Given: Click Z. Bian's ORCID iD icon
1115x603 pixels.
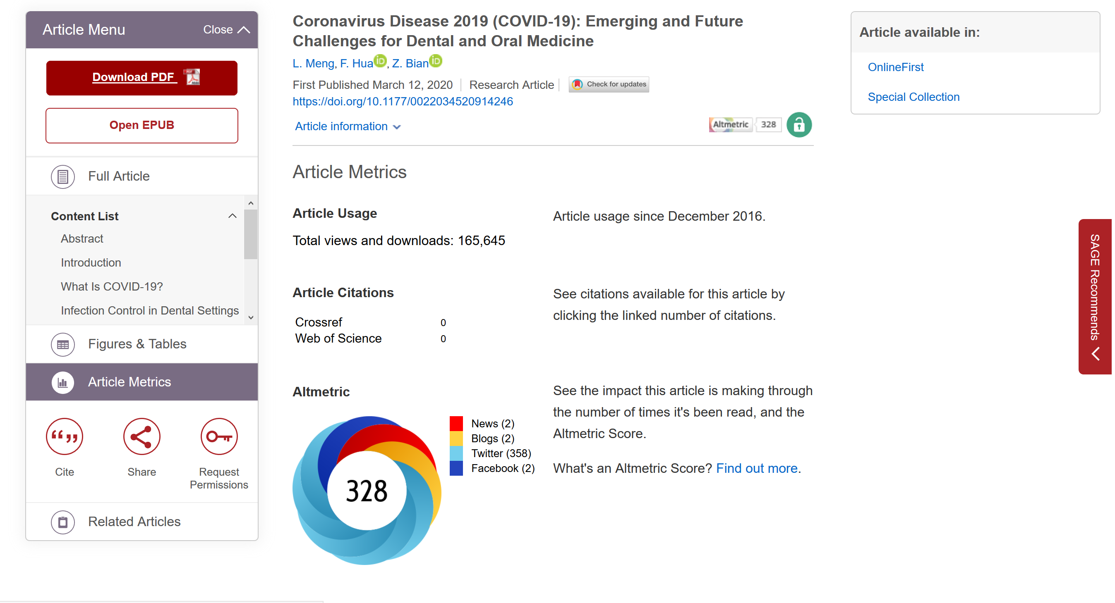Looking at the screenshot, I should pyautogui.click(x=436, y=61).
